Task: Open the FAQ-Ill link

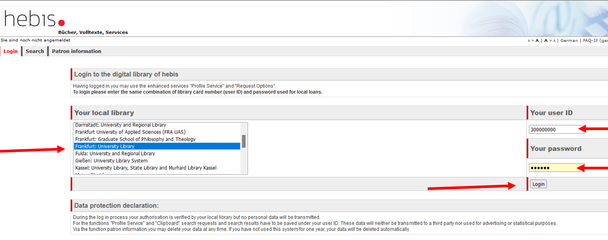Action: [x=589, y=40]
